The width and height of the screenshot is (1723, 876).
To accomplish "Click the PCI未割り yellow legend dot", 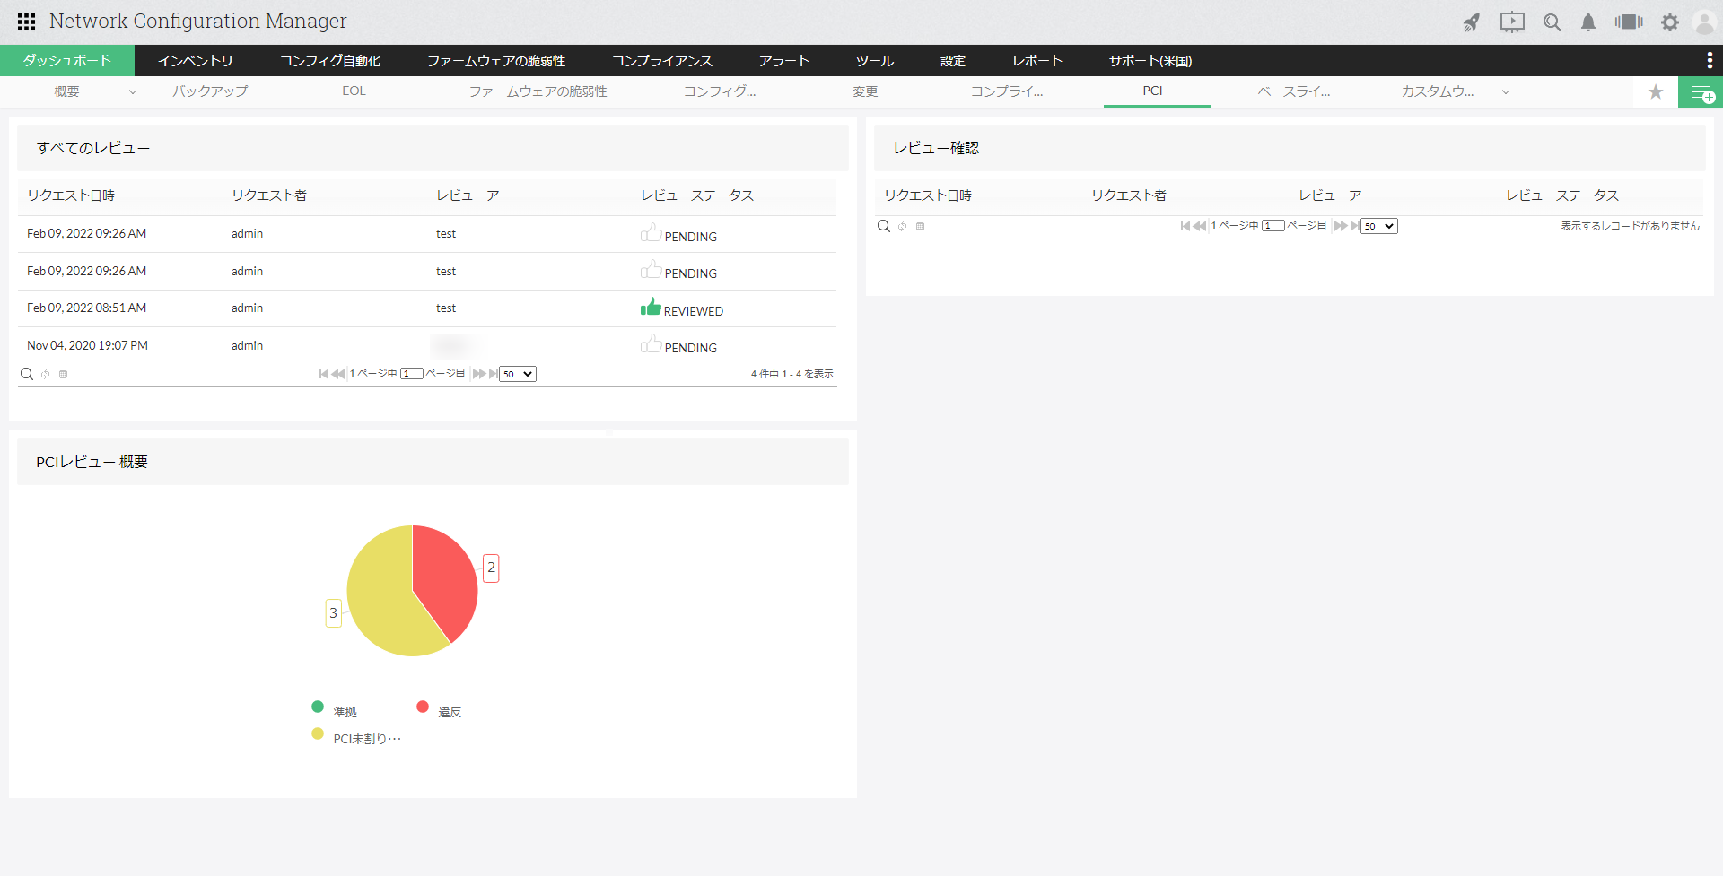I will pos(318,733).
